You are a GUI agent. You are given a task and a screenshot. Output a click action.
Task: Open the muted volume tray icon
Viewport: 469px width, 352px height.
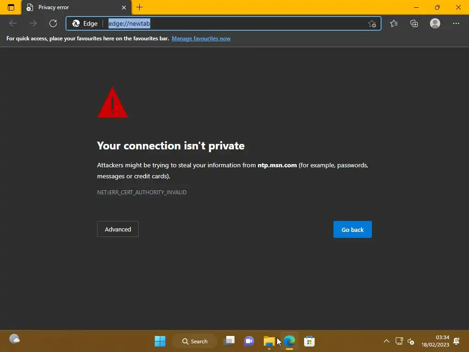(411, 341)
